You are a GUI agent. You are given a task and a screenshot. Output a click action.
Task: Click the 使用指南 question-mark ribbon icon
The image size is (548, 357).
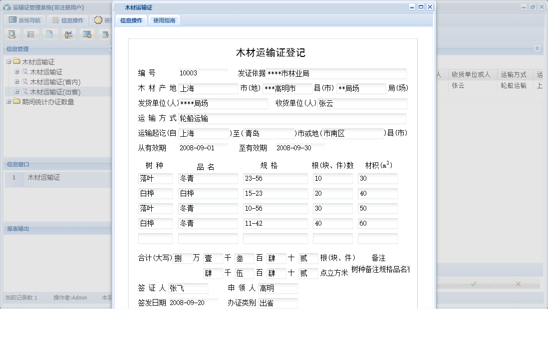point(99,20)
